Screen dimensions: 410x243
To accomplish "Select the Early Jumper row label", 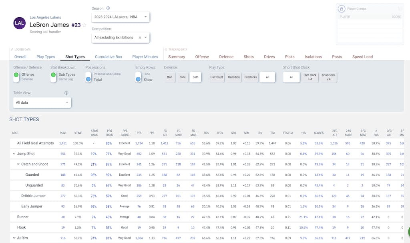I will tap(32, 207).
